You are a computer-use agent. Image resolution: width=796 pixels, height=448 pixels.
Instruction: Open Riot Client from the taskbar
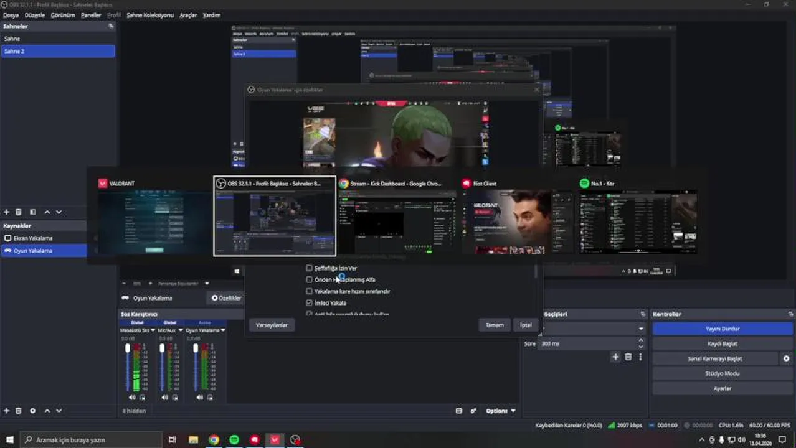(254, 440)
